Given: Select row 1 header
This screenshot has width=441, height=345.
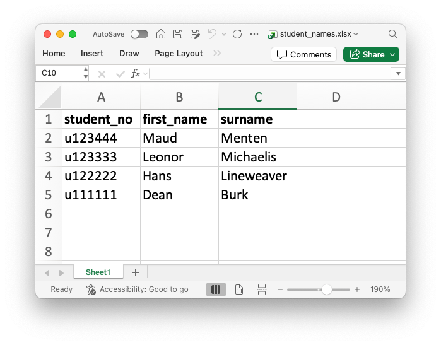Looking at the screenshot, I should click(x=49, y=119).
